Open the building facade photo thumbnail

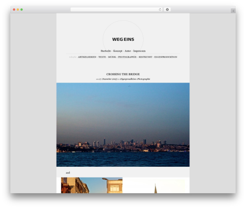tap(92, 185)
